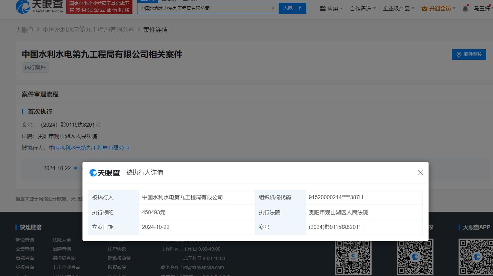
Task: Go to 天眼查 breadcrumb home
Action: click(x=25, y=30)
